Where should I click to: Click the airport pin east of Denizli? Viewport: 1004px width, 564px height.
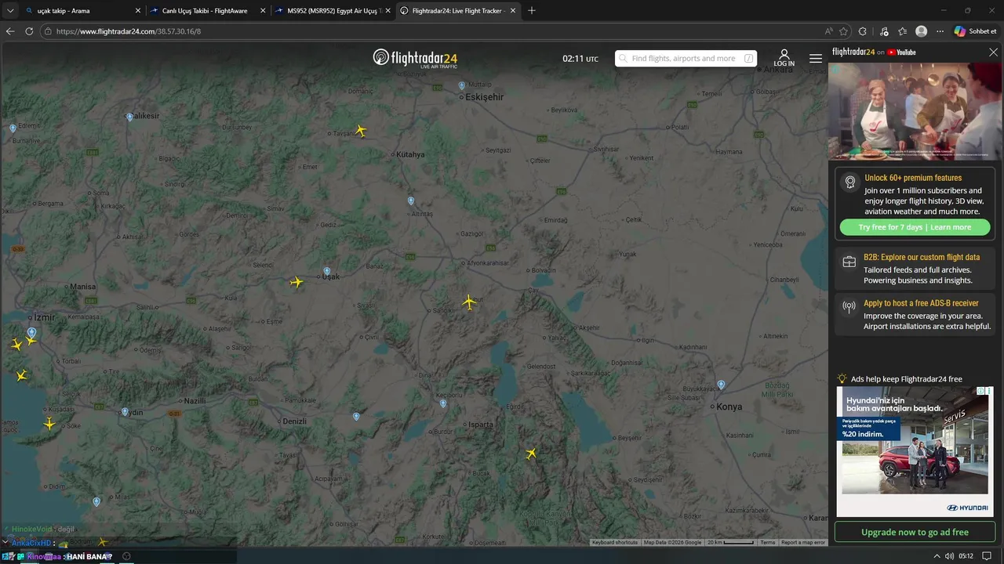click(x=356, y=417)
